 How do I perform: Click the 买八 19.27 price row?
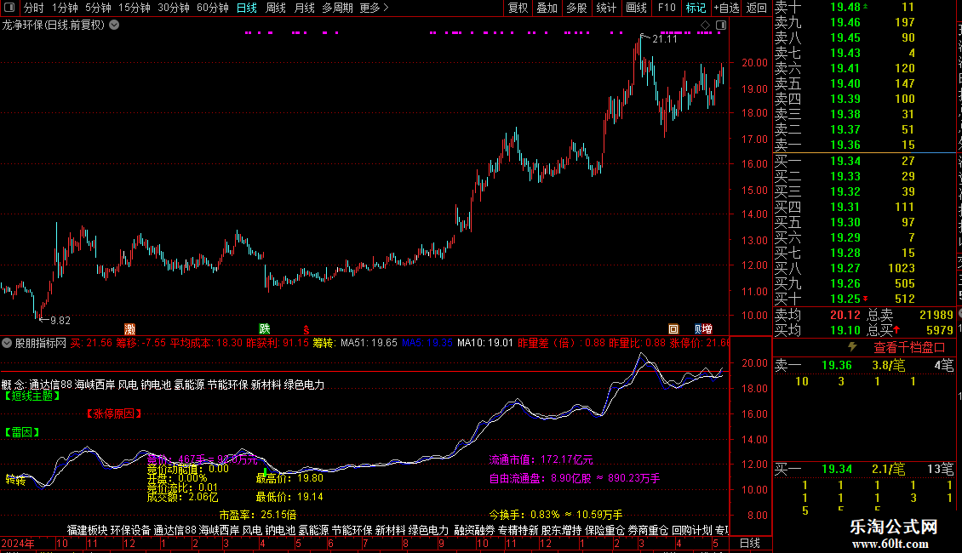[x=864, y=268]
